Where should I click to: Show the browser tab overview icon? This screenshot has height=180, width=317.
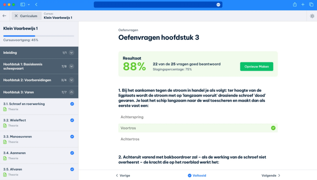[311, 5]
